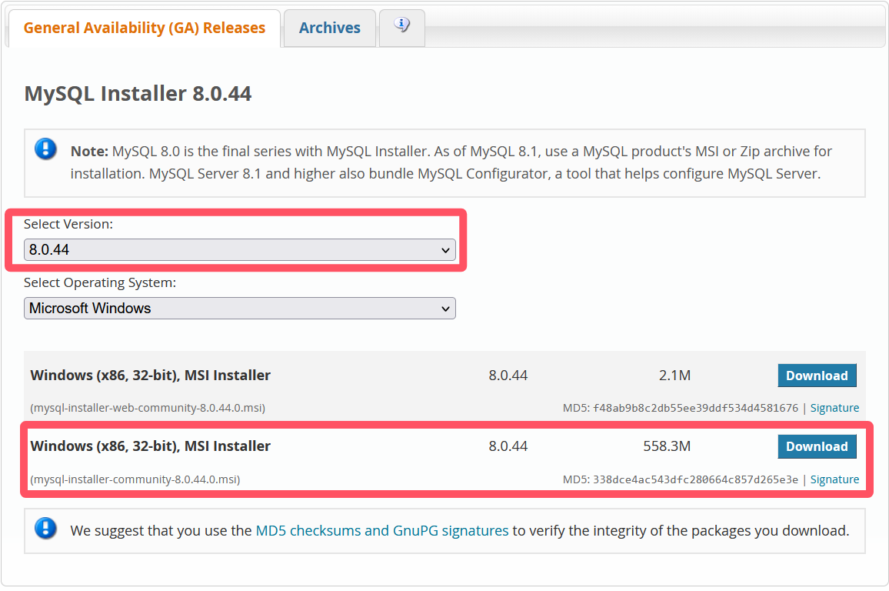The height and width of the screenshot is (591, 889).
Task: Click MD5 hash f48ab9b8c2db55ee39ddf534d4581676
Action: coord(696,408)
